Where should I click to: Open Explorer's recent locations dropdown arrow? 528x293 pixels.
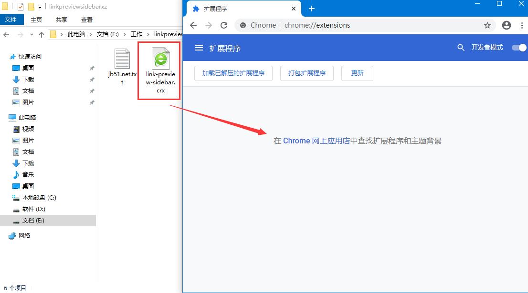click(x=32, y=34)
